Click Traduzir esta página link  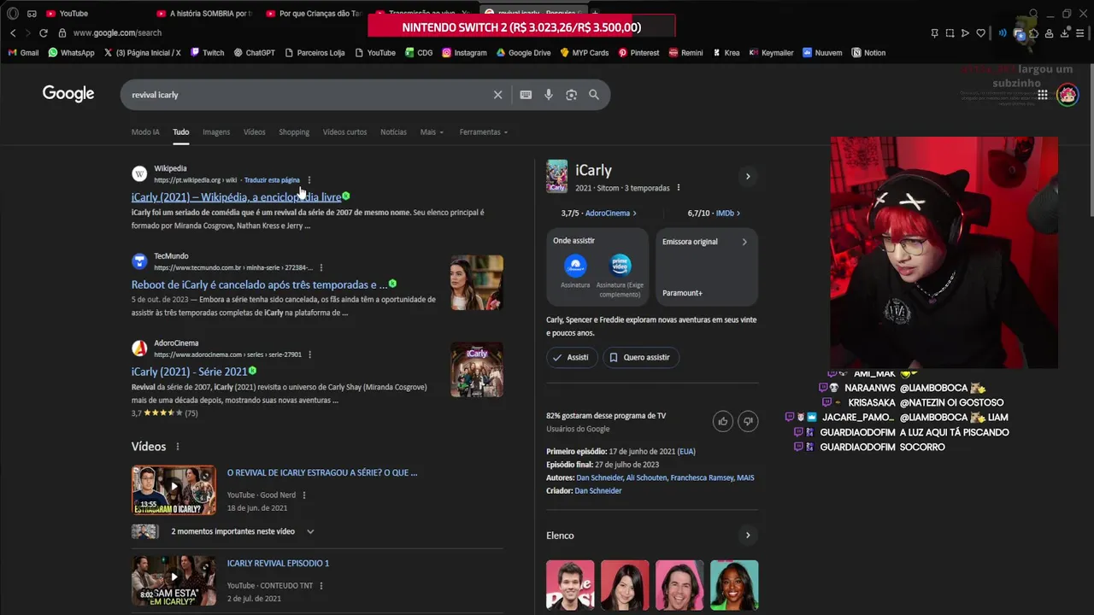click(272, 180)
